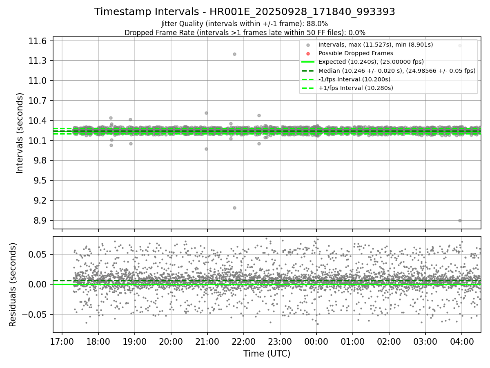Click the gray dot marker beside "Intervals" in the legend
Screen dimensions: 490x368
click(x=308, y=45)
